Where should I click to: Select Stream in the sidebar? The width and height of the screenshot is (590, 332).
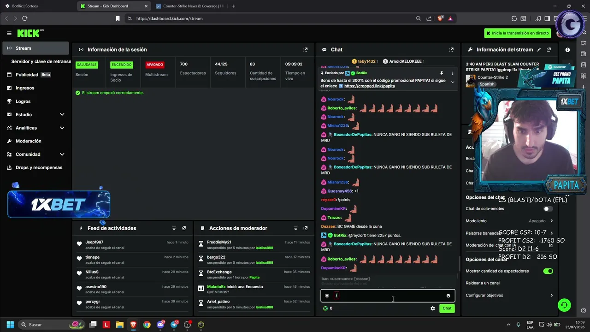36,48
